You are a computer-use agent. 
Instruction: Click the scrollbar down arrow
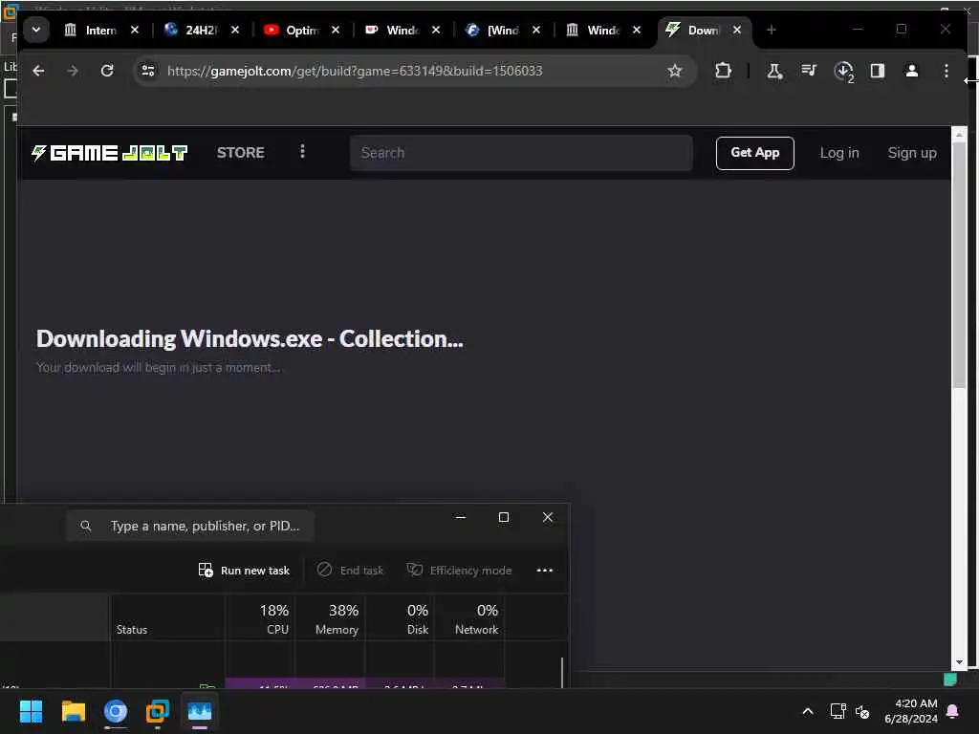click(959, 663)
